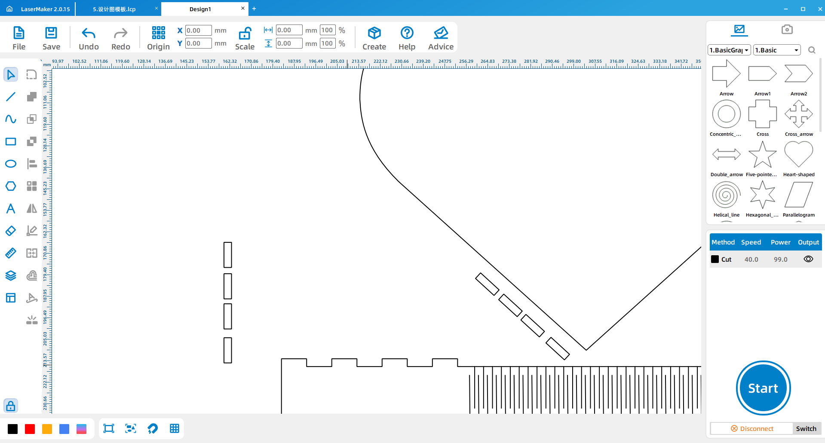
Task: Click the Advice feedback button
Action: click(441, 38)
